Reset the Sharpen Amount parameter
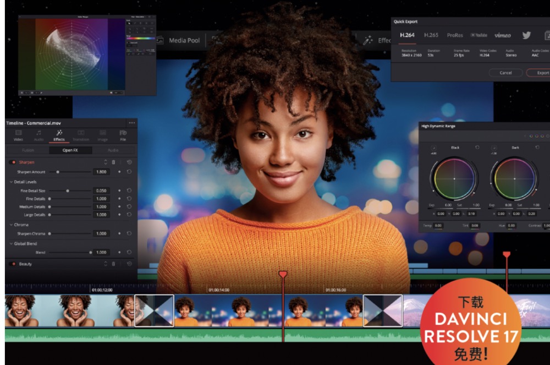The height and width of the screenshot is (365, 550). [129, 172]
